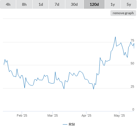
Task: Click the Apr '25 axis label
Action: point(86,115)
